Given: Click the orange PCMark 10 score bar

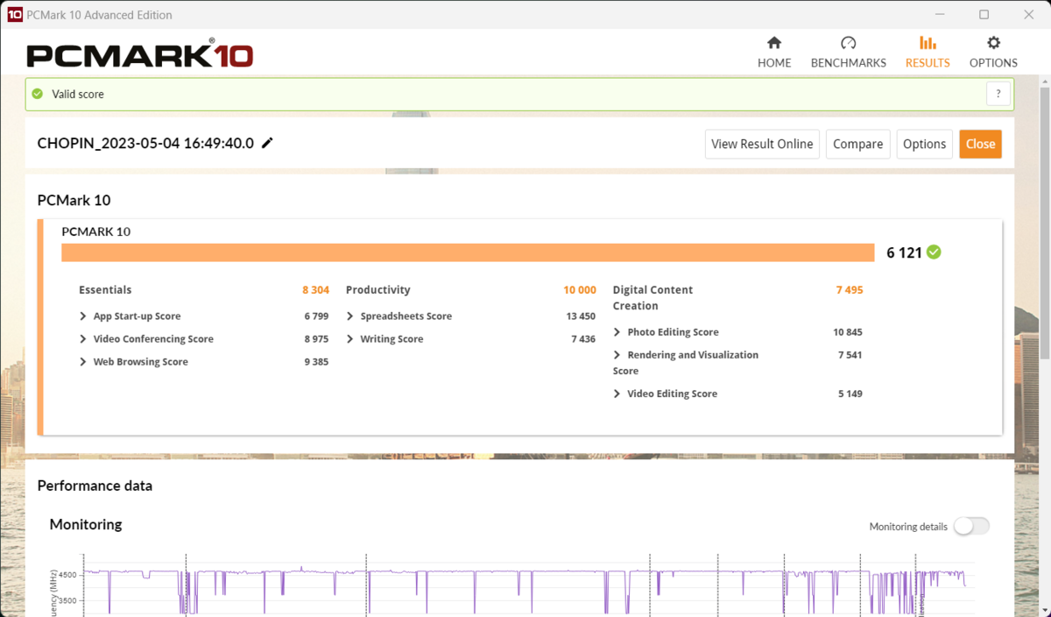Looking at the screenshot, I should click(468, 252).
